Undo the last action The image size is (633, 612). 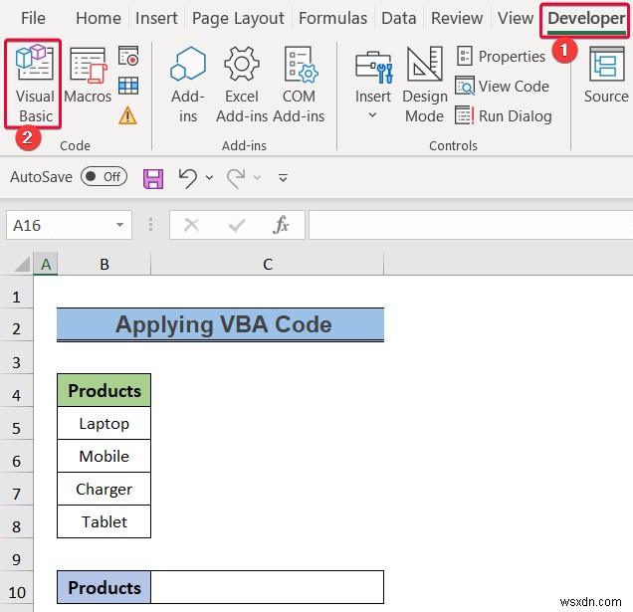click(188, 178)
